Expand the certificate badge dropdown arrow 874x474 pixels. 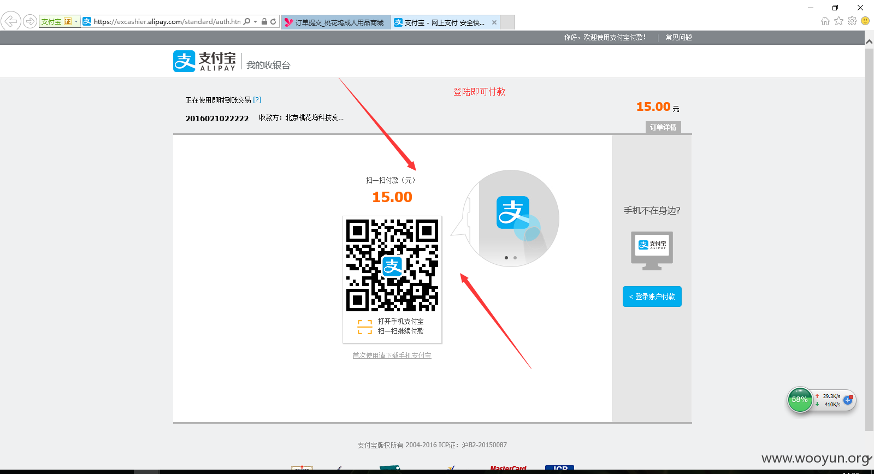click(76, 22)
